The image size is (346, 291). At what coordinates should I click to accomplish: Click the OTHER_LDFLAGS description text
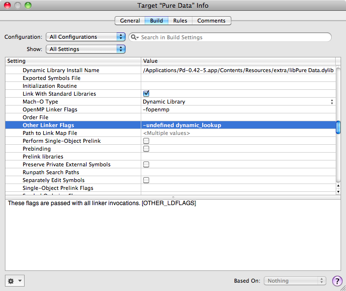click(102, 203)
